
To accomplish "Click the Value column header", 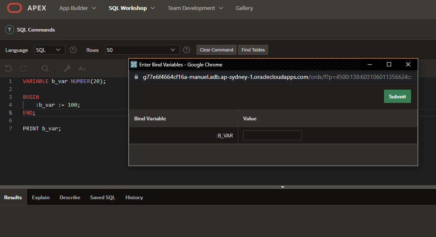I will [250, 119].
